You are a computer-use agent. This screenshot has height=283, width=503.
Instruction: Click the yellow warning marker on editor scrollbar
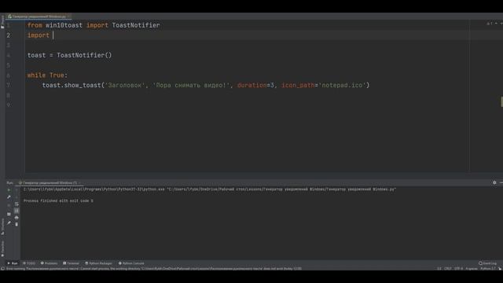click(501, 102)
